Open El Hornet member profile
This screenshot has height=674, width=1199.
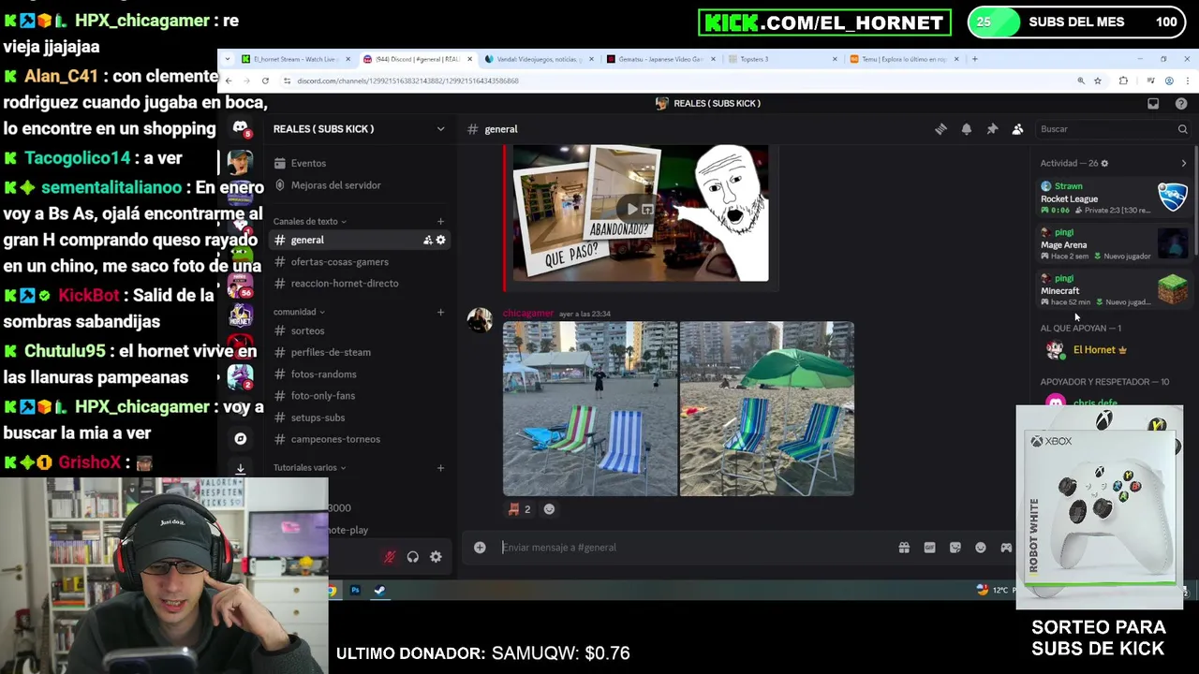1110,350
